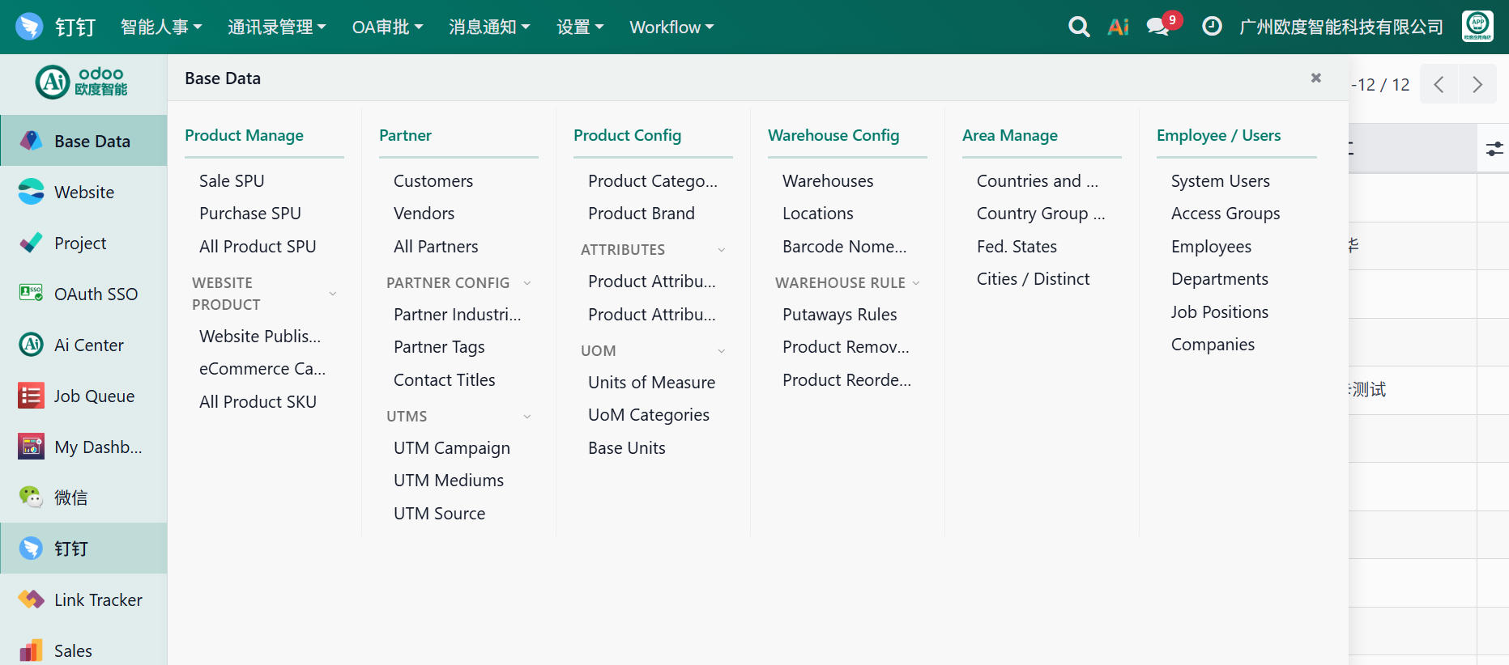Open Warehouses under Warehouse Config

point(828,180)
